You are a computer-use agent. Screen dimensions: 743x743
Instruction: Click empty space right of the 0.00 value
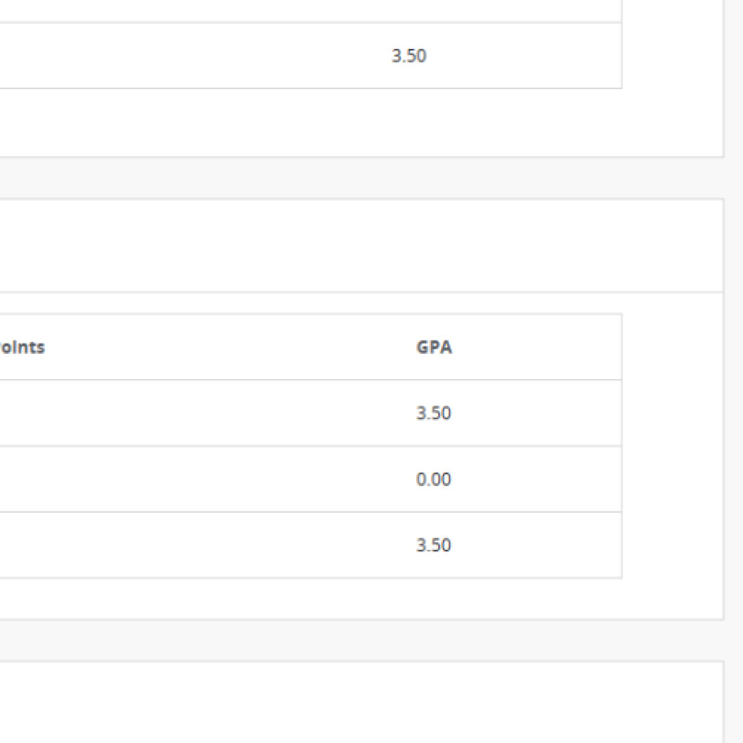(539, 479)
